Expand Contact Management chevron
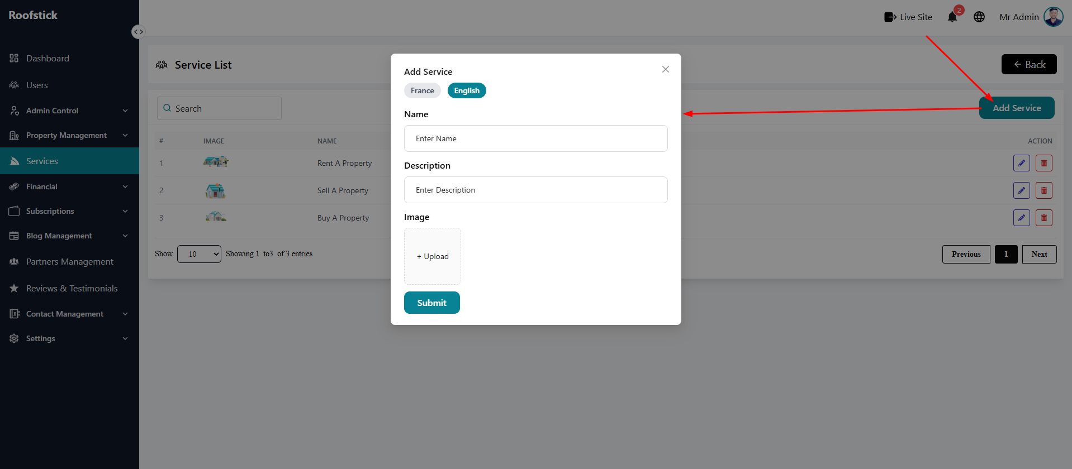 tap(125, 314)
